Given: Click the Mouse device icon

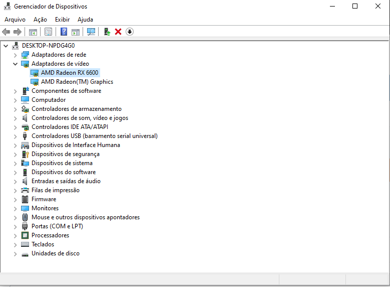Looking at the screenshot, I should click(25, 217).
